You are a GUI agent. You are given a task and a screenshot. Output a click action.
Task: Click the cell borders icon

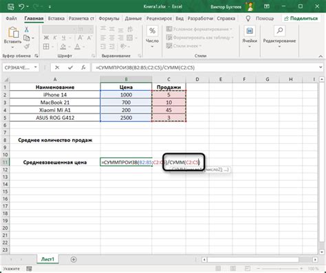(46, 47)
